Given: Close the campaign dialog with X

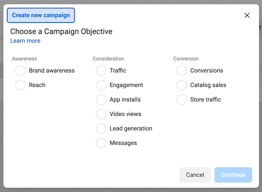Looking at the screenshot, I should 247,15.
